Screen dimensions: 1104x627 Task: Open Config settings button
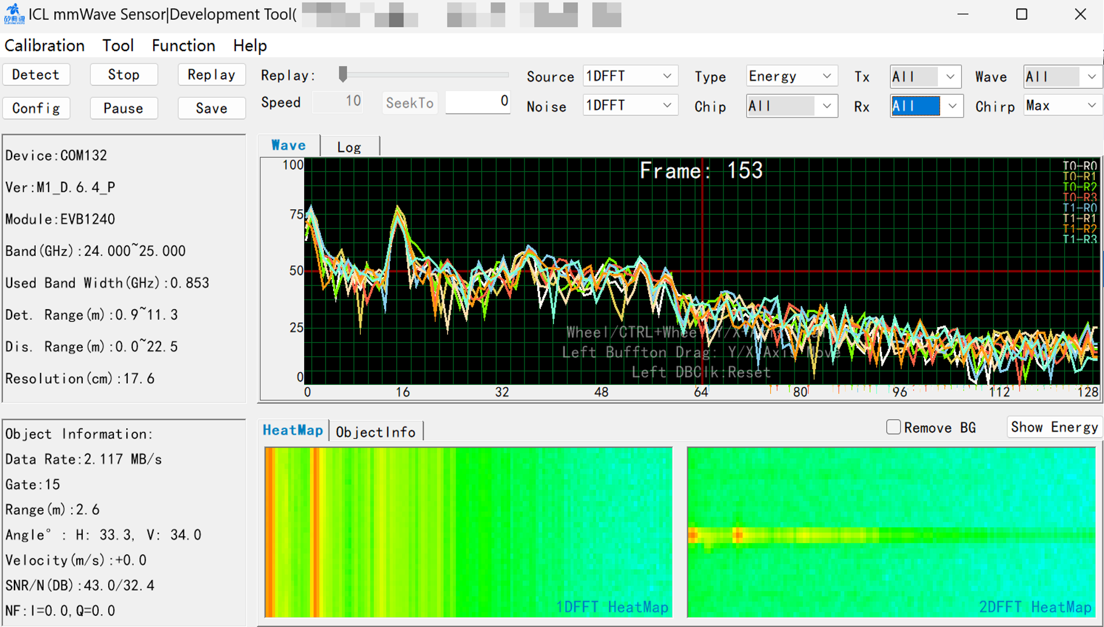(x=36, y=108)
